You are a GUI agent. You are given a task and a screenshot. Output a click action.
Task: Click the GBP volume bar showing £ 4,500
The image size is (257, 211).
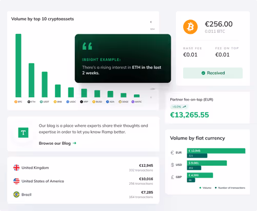click(200, 175)
